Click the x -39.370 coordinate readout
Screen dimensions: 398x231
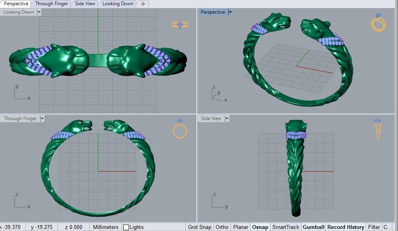coord(12,227)
